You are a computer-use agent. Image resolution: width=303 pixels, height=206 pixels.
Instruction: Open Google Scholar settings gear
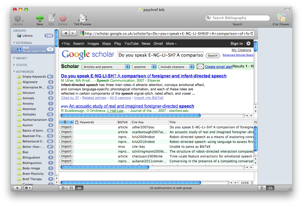point(248,43)
